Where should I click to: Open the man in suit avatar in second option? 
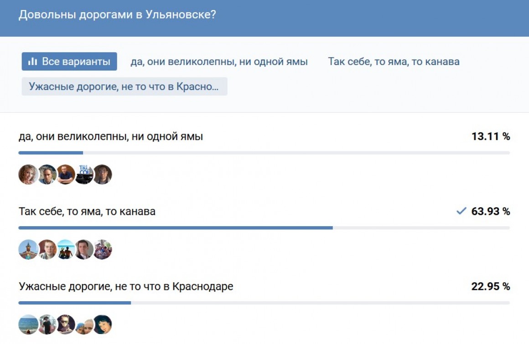[x=84, y=249]
